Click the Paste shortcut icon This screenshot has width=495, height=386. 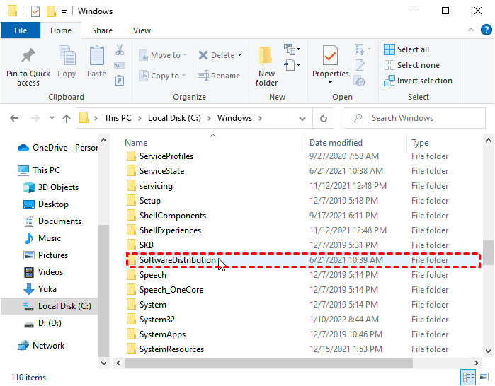[x=120, y=81]
